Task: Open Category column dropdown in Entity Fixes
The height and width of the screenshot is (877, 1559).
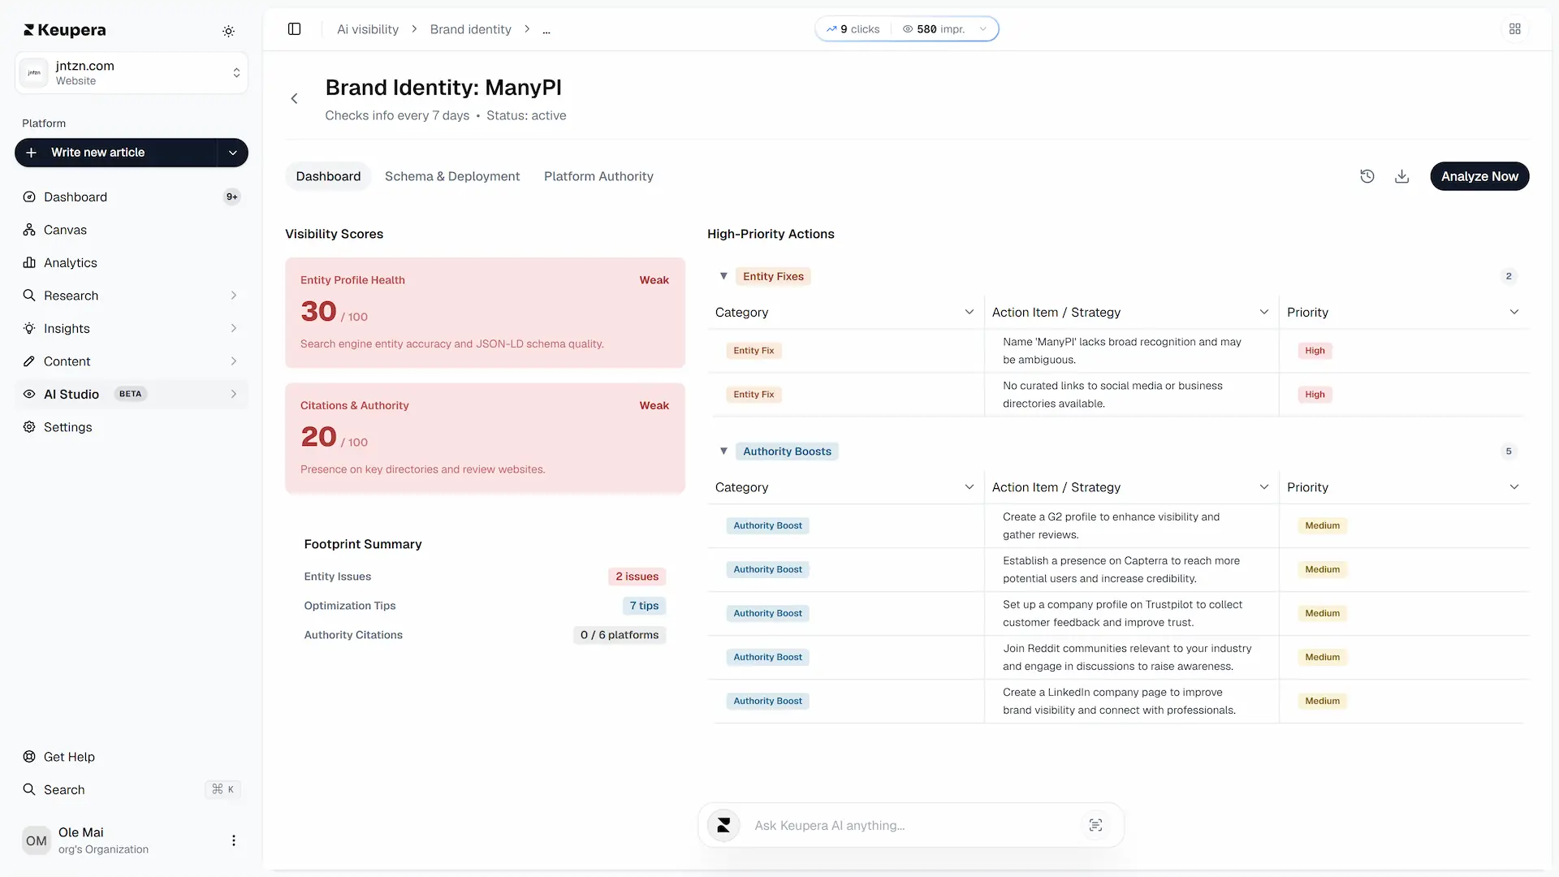Action: coord(969,312)
